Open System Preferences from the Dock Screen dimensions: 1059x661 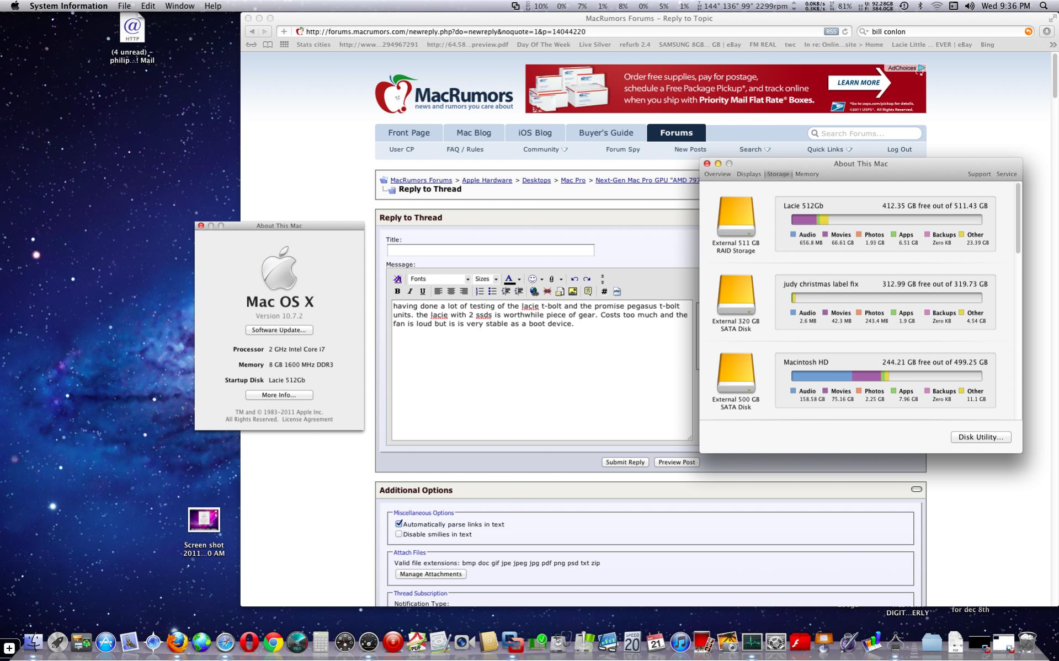click(776, 642)
